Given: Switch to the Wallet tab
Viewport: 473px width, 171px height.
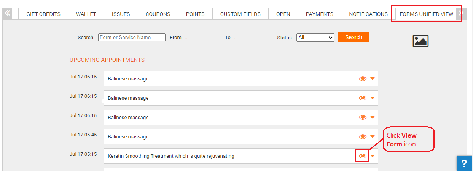Looking at the screenshot, I should (86, 14).
